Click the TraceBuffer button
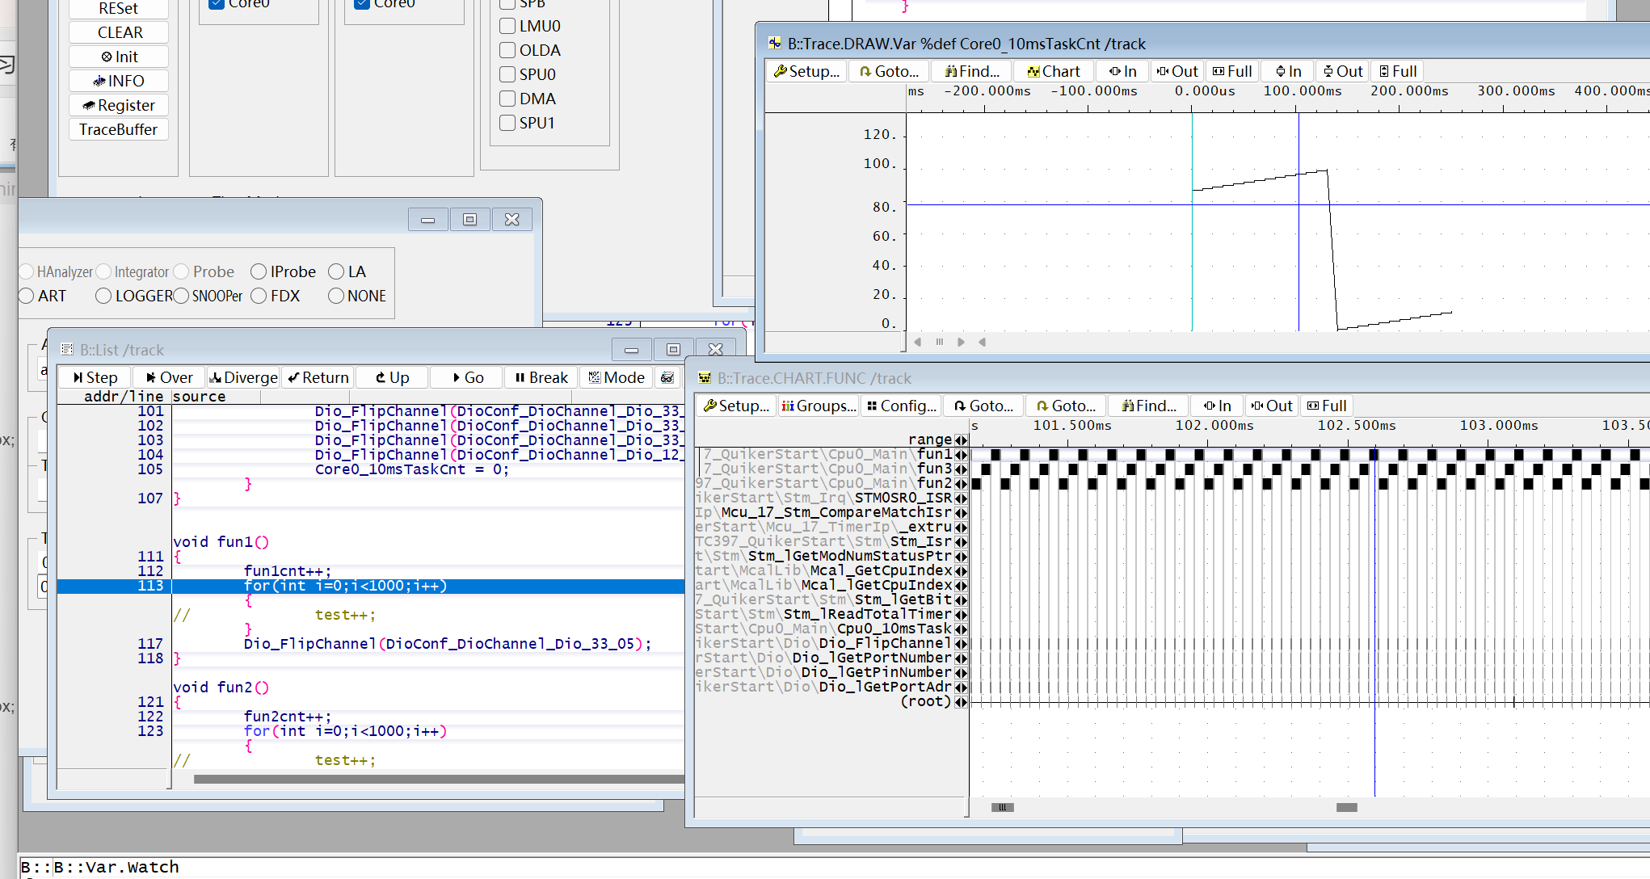 [x=118, y=129]
